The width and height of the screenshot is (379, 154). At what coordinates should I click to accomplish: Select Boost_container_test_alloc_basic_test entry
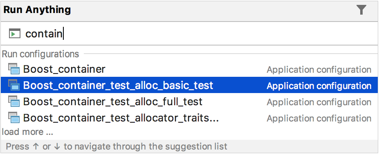pyautogui.click(x=189, y=85)
